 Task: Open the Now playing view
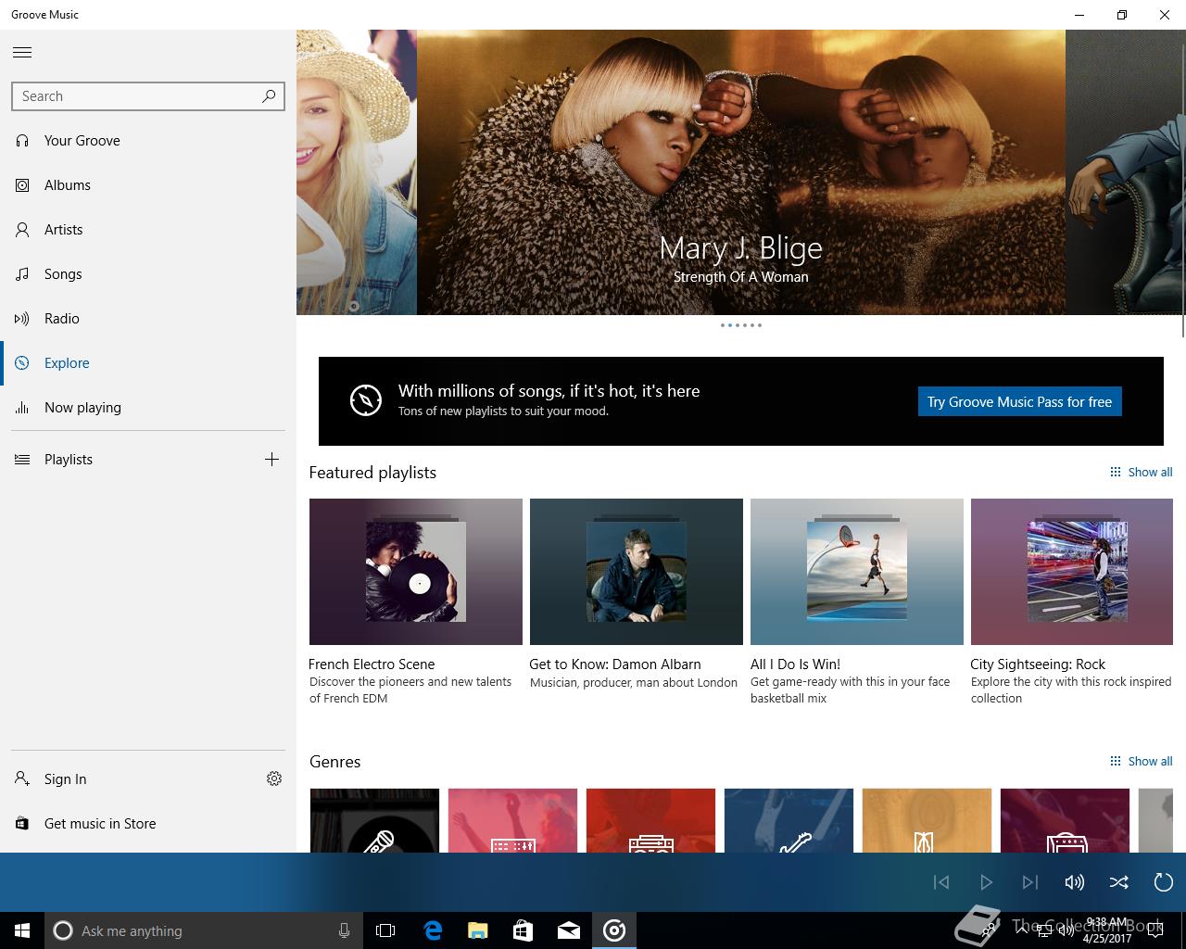tap(148, 408)
